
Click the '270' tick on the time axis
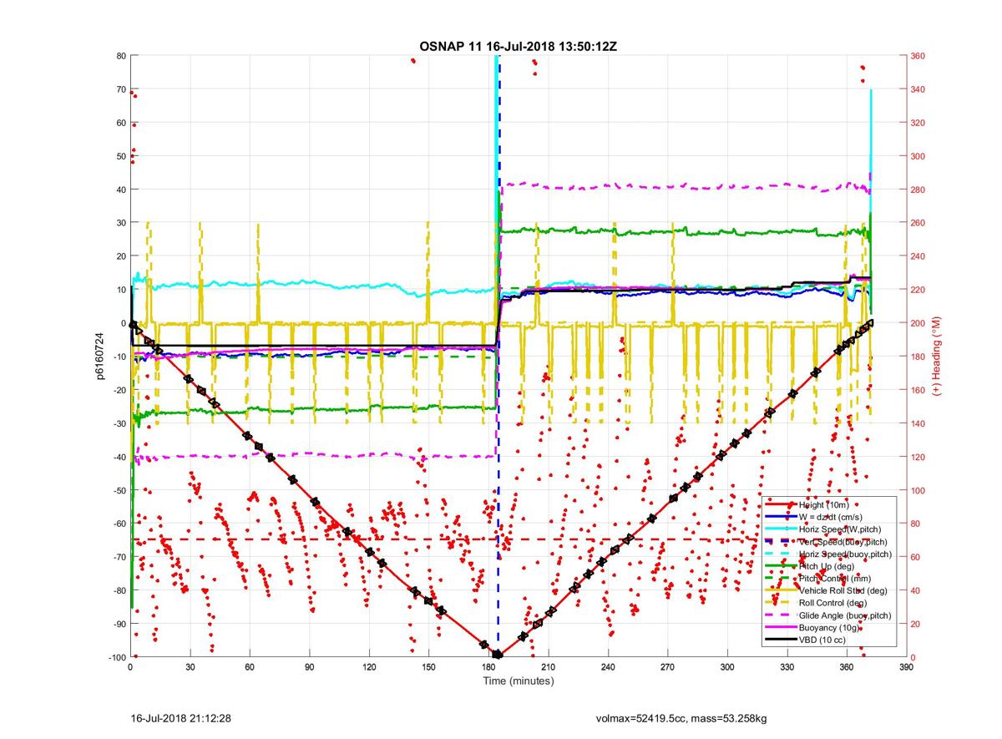pyautogui.click(x=668, y=668)
